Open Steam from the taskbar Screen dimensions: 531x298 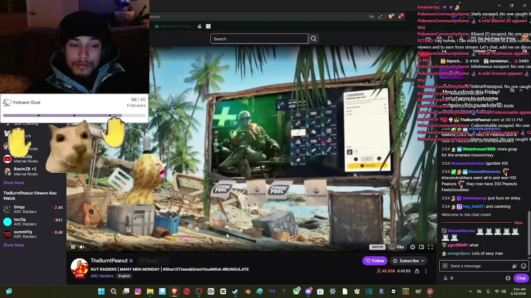(235, 291)
